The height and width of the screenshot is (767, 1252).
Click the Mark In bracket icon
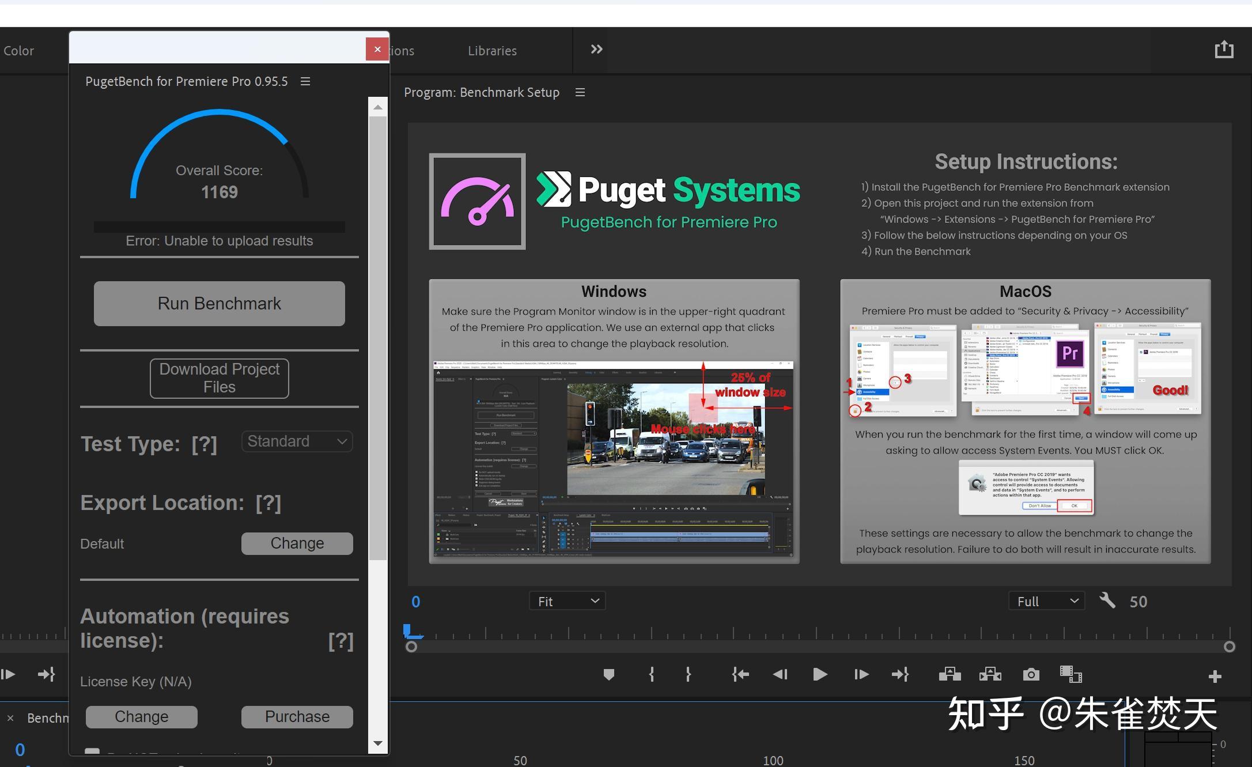coord(652,674)
